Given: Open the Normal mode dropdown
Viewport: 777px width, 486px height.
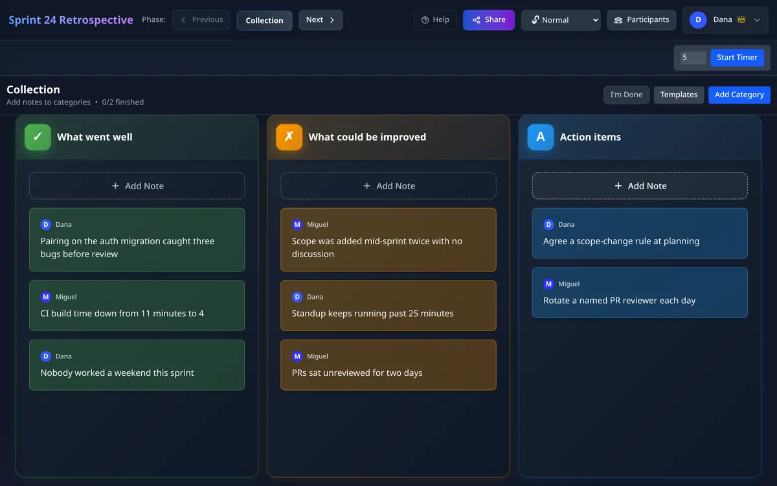Looking at the screenshot, I should click(x=561, y=20).
